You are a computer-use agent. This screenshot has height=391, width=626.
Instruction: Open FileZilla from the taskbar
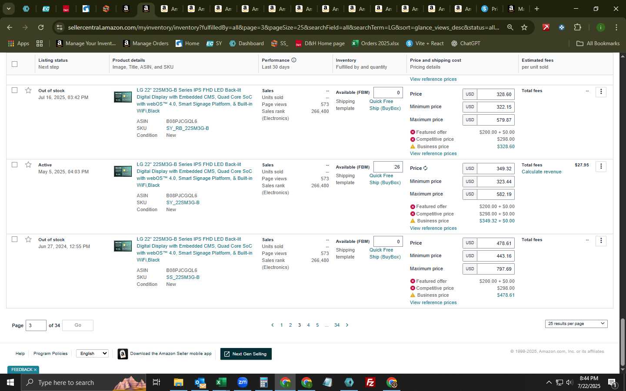[370, 382]
